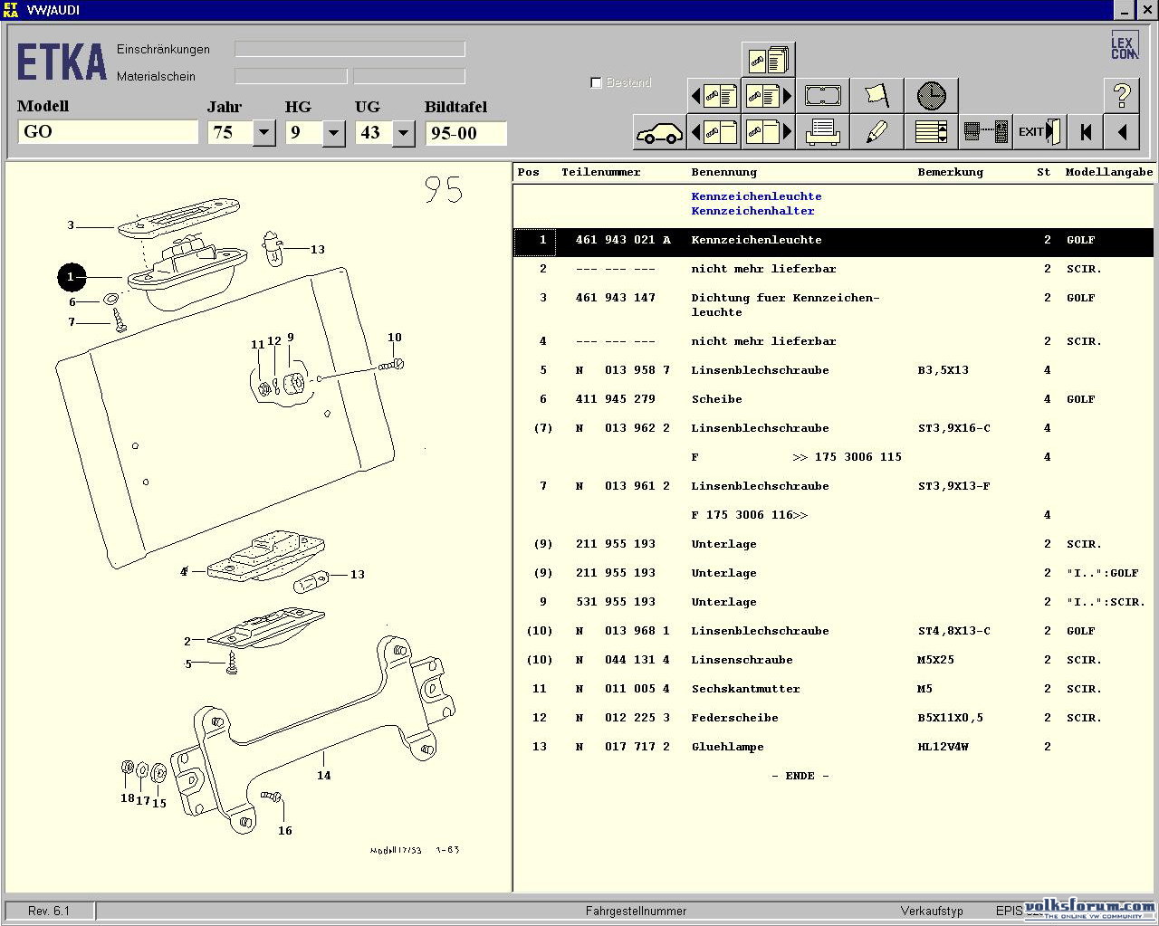Click the flag marker icon
The width and height of the screenshot is (1159, 926).
point(876,95)
